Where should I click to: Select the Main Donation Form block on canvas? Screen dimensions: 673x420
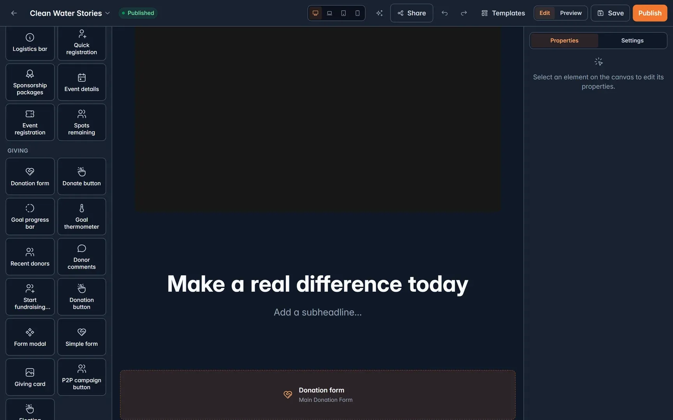coord(318,395)
